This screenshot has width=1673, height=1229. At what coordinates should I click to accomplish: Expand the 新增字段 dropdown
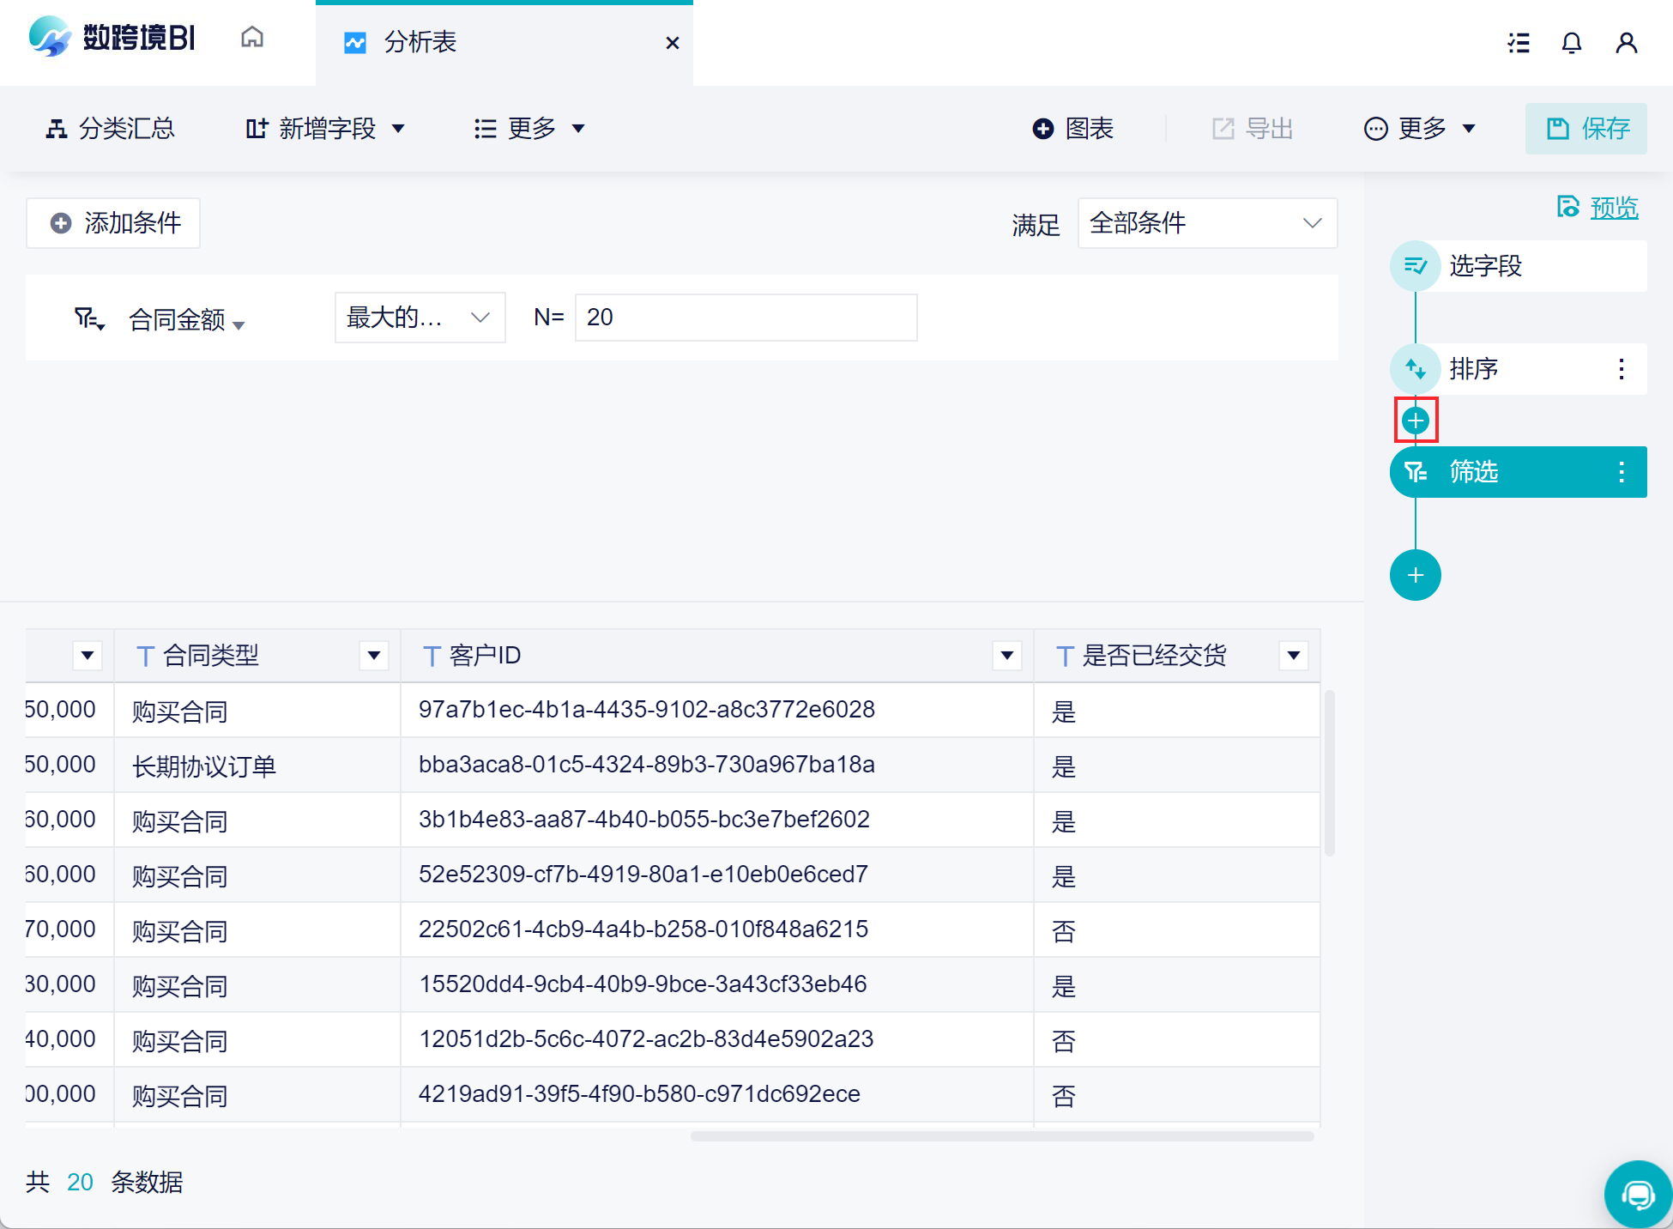tap(326, 129)
